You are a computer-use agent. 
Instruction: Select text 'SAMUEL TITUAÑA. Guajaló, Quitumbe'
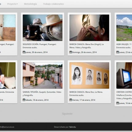click(x=39, y=92)
